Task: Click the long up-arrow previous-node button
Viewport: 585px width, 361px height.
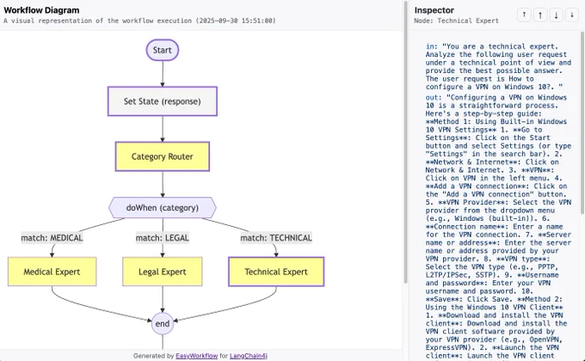Action: (x=540, y=15)
